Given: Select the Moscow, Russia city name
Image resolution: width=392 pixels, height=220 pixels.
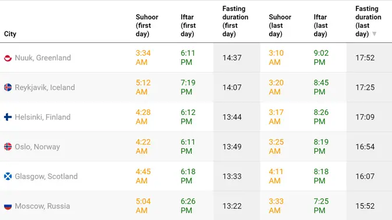Looking at the screenshot, I should tap(43, 206).
